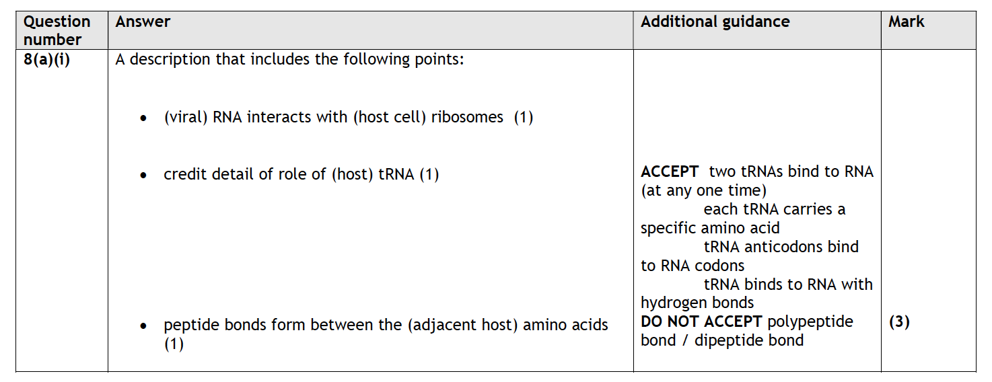
Task: Click the viral RNA interacts with ribosomes line
Action: coord(333,117)
